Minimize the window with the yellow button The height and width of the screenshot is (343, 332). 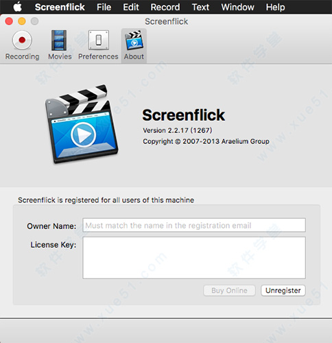[22, 21]
